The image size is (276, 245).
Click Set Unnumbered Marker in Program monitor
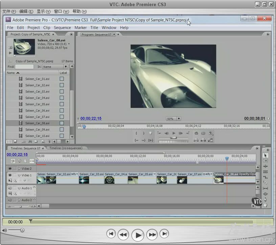coord(151,133)
